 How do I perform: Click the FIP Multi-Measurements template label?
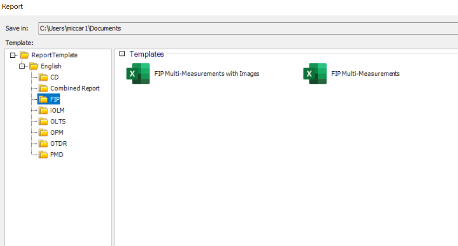(365, 74)
